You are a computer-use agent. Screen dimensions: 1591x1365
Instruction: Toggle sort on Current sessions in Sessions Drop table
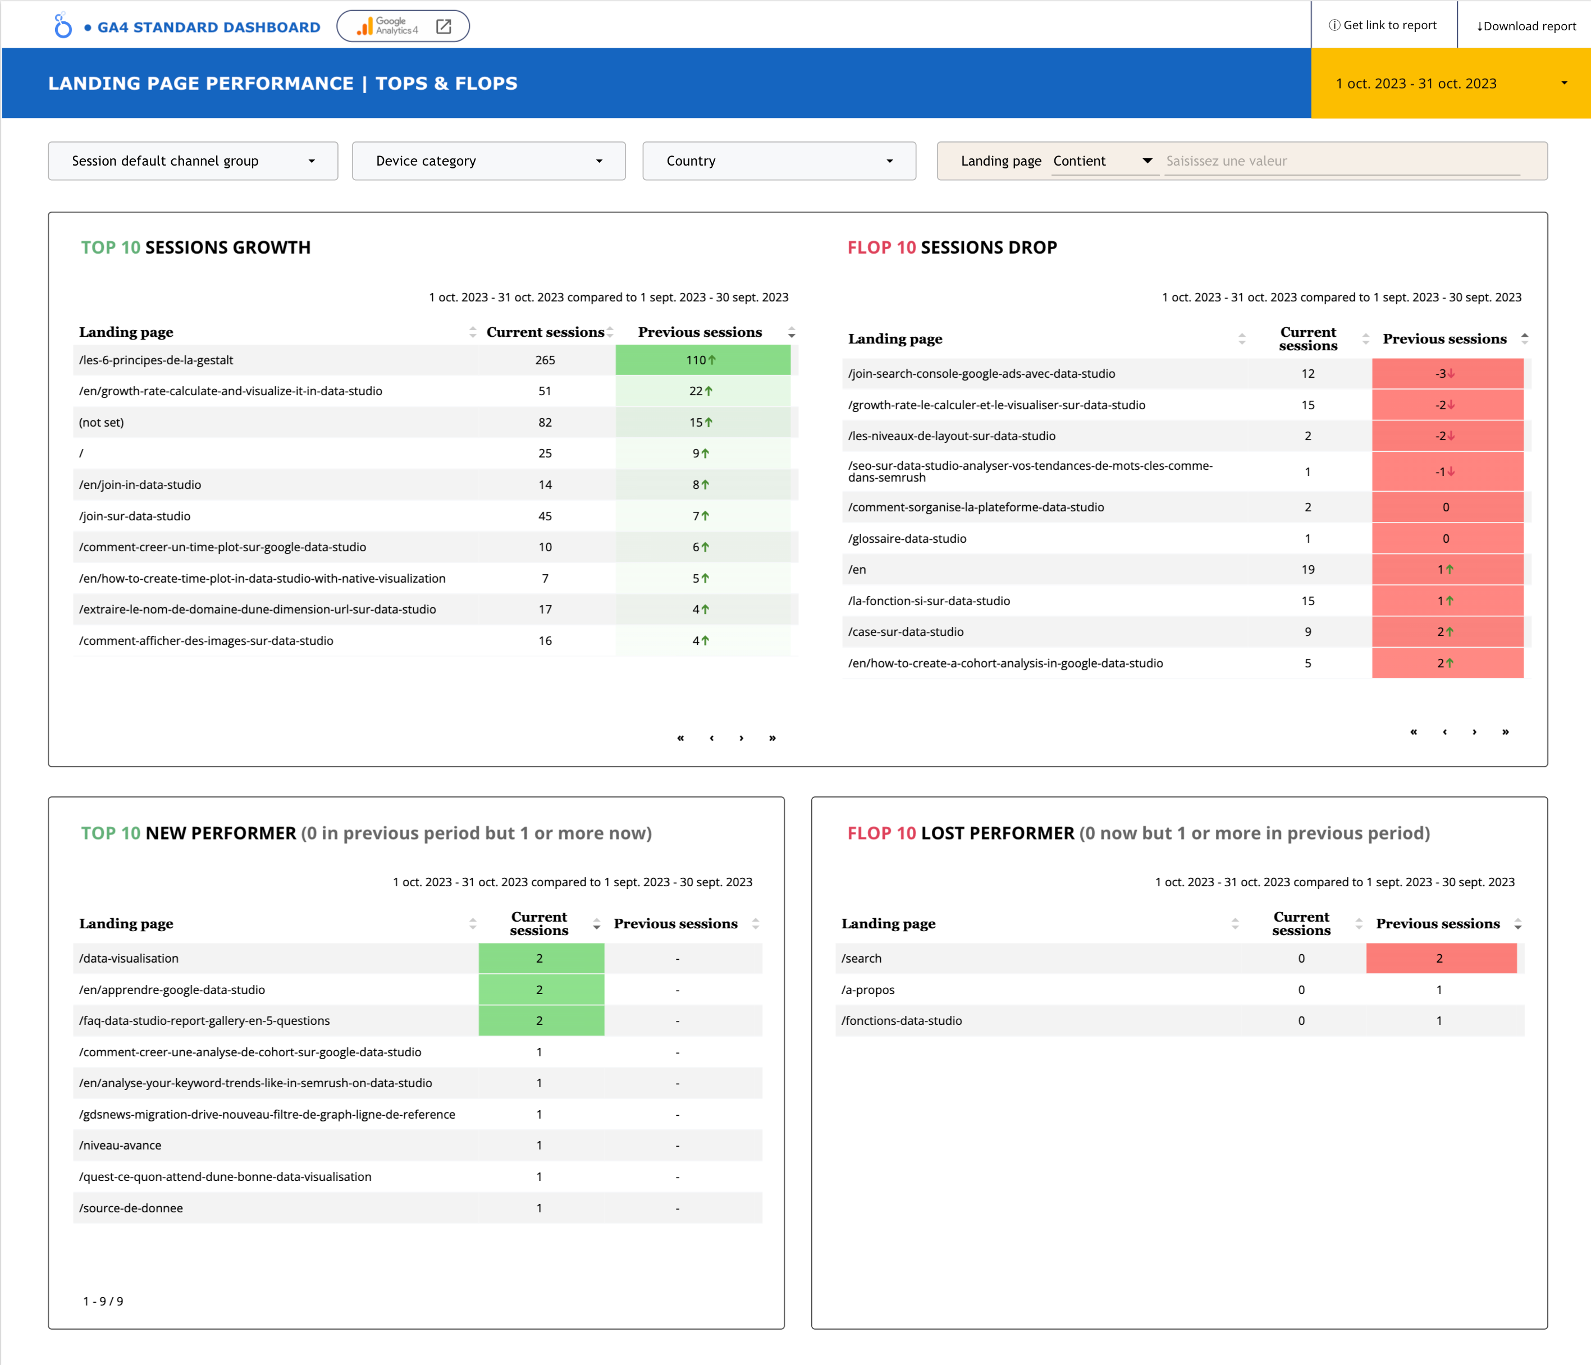point(1366,338)
